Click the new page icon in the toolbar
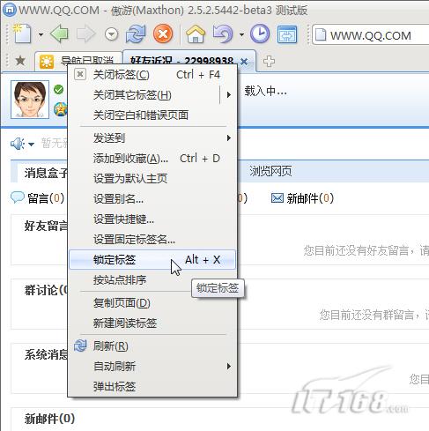The image size is (429, 431). point(22,33)
